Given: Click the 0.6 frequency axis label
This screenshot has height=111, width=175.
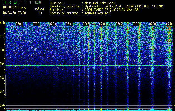Looking at the screenshot, I should click(x=2, y=105).
